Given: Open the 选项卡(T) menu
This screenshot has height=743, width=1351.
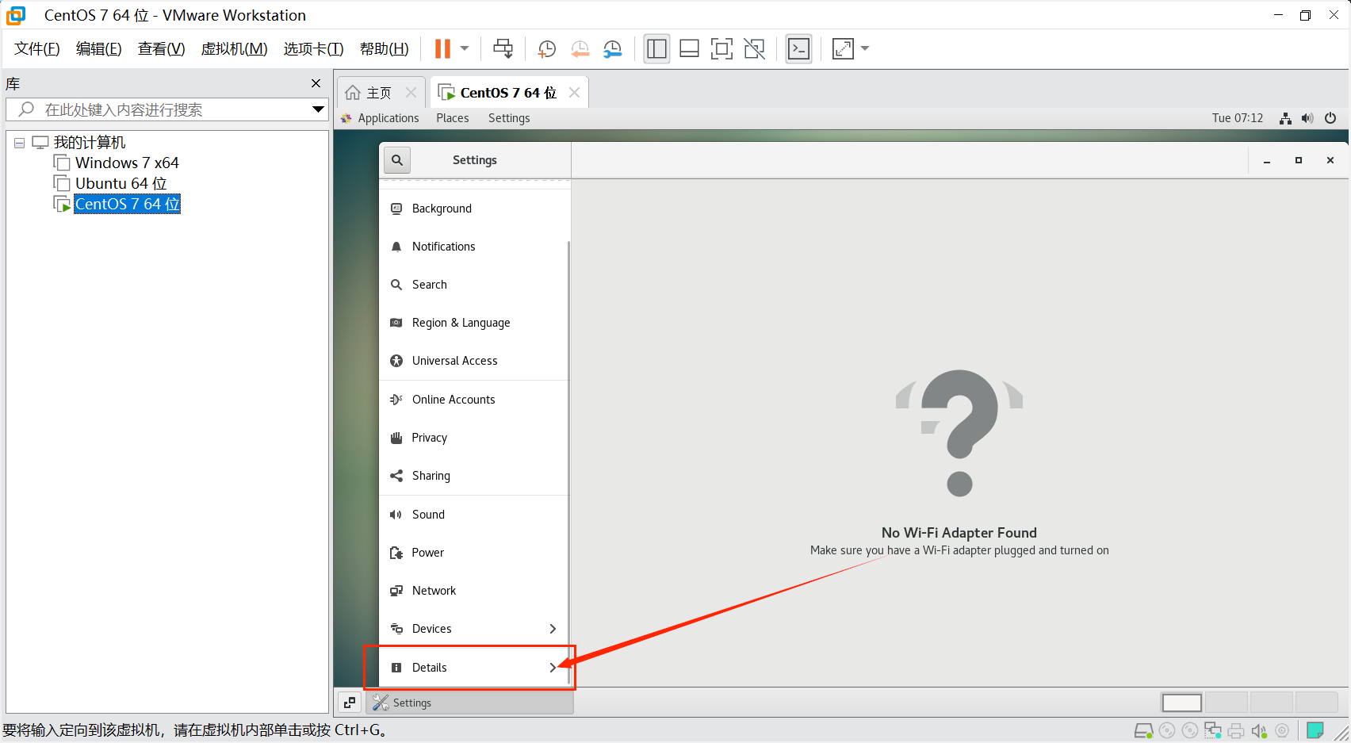Looking at the screenshot, I should pyautogui.click(x=313, y=49).
